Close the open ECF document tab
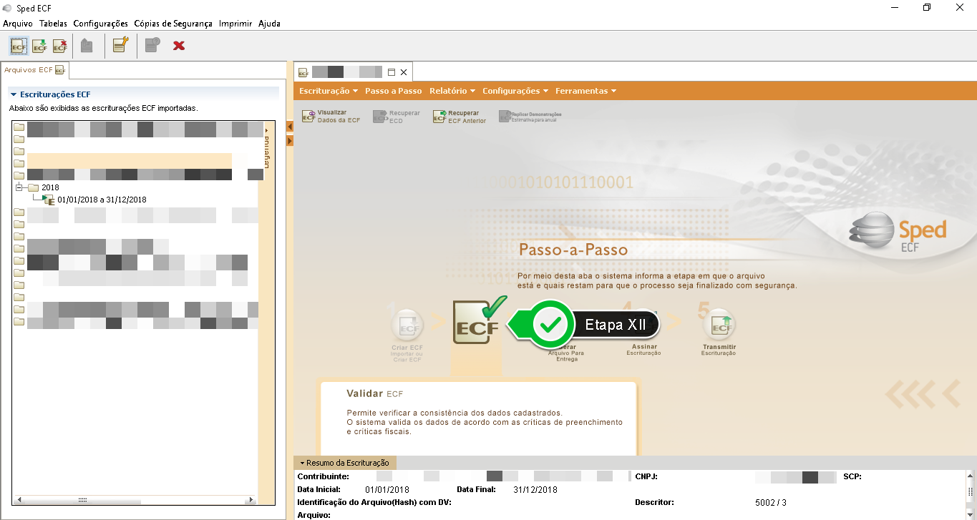The image size is (977, 520). 404,72
